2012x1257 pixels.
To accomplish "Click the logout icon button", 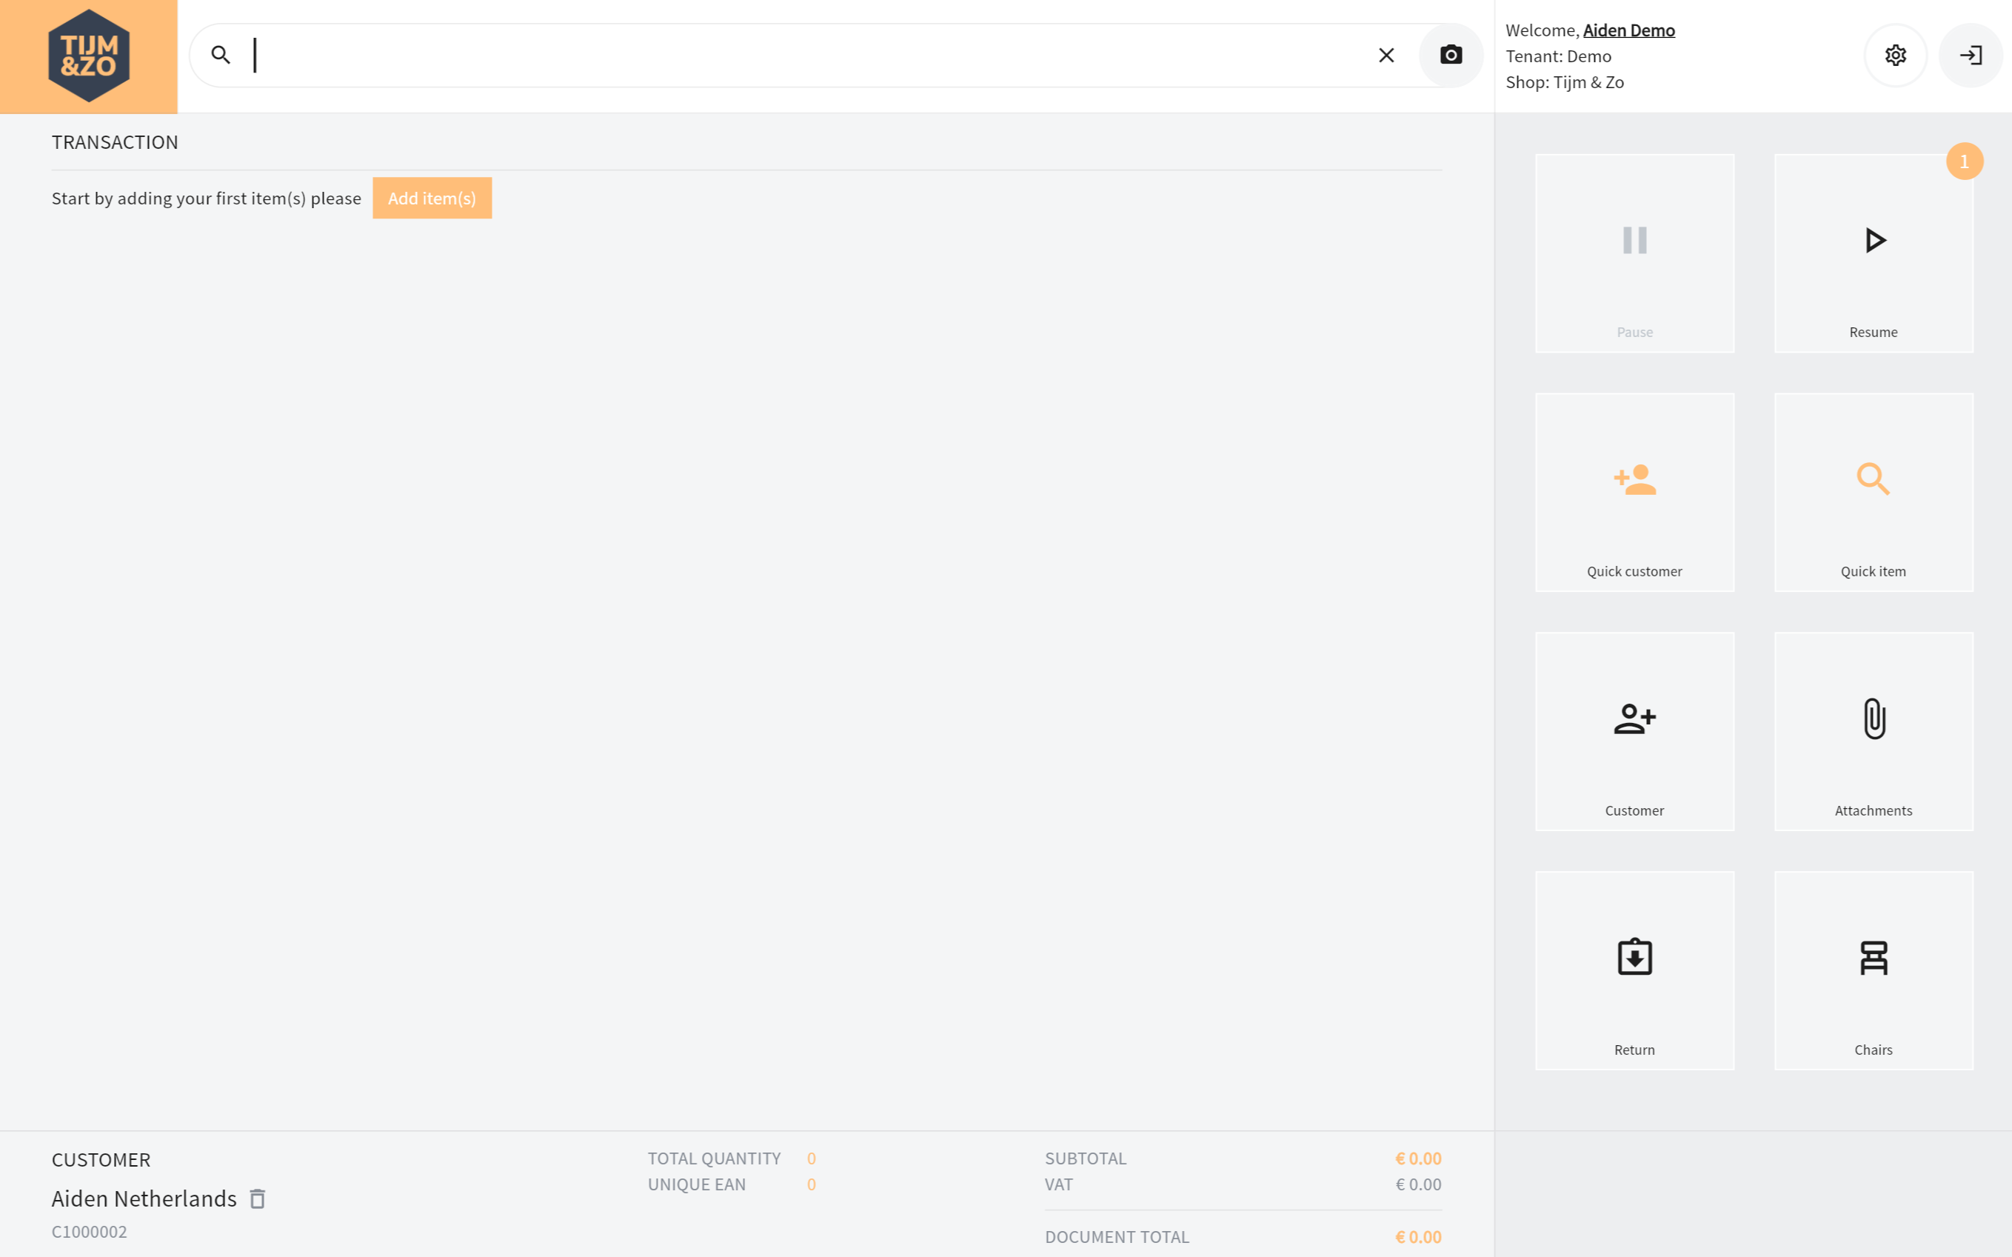I will click(x=1970, y=55).
